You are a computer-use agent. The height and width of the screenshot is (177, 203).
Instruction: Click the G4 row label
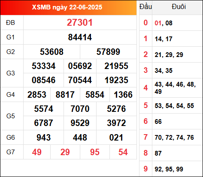pyautogui.click(x=10, y=95)
